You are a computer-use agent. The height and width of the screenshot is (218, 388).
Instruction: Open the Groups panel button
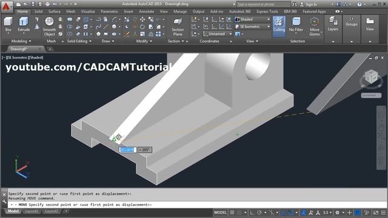tap(352, 22)
